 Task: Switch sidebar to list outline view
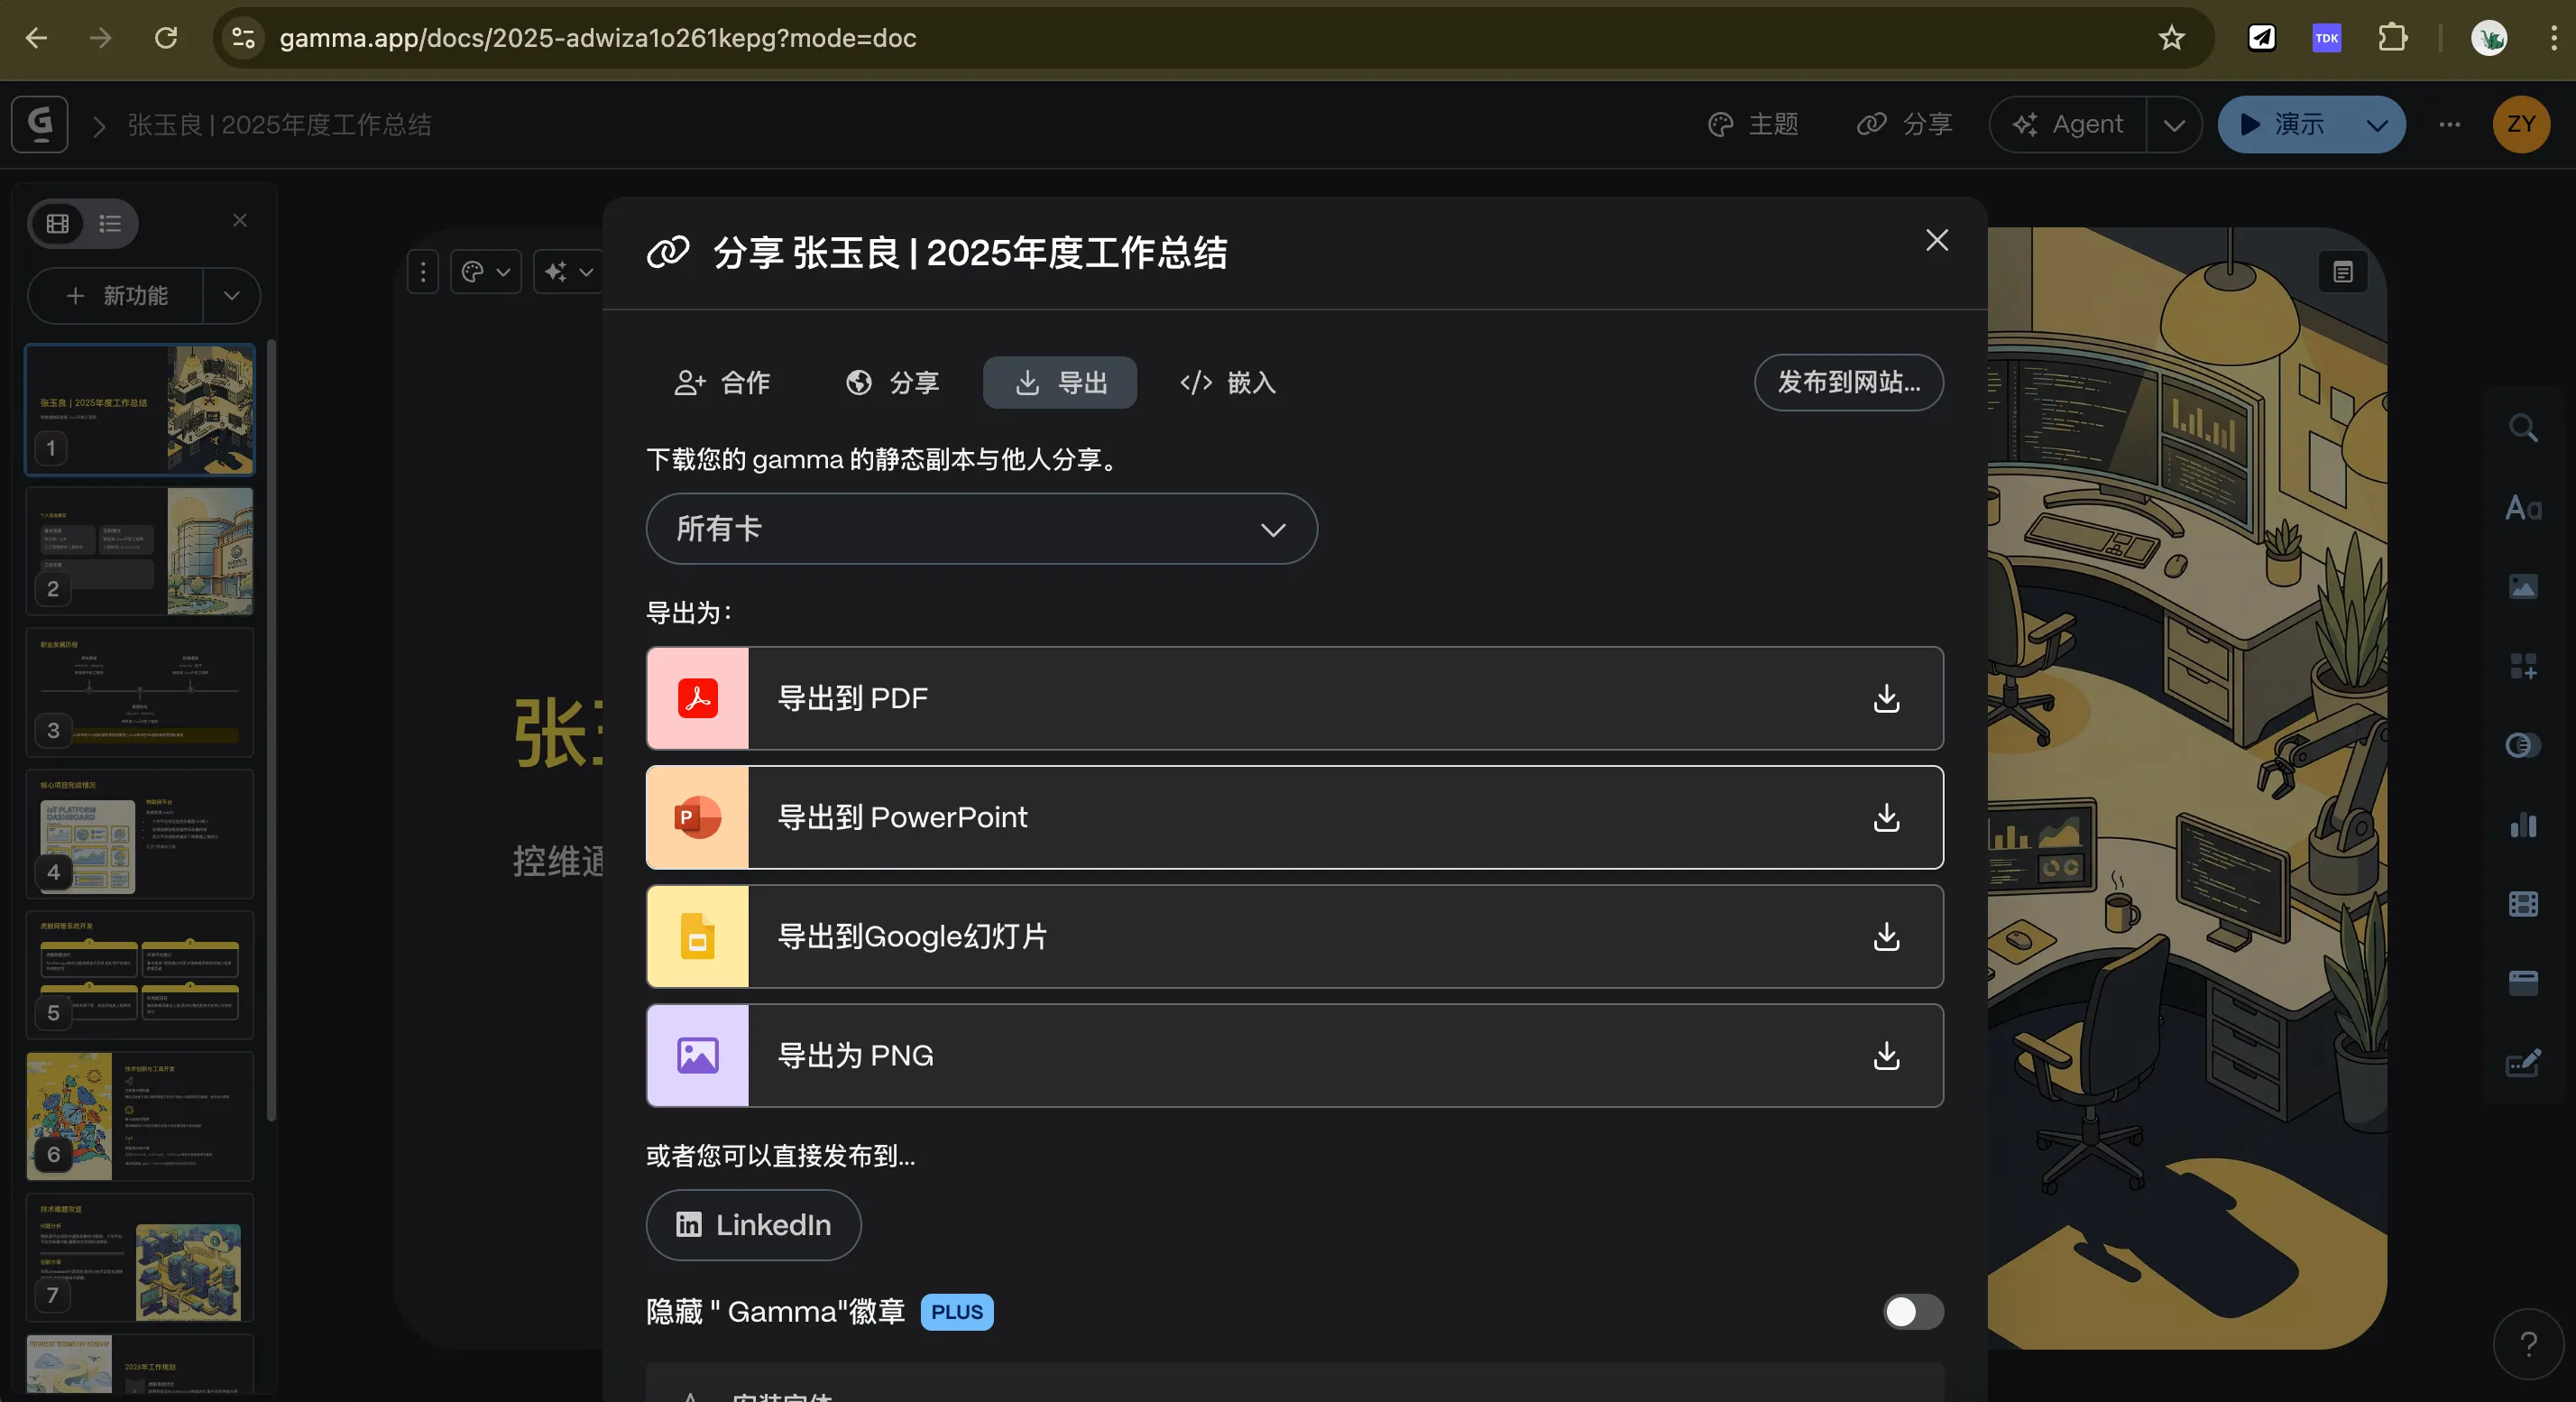point(110,223)
